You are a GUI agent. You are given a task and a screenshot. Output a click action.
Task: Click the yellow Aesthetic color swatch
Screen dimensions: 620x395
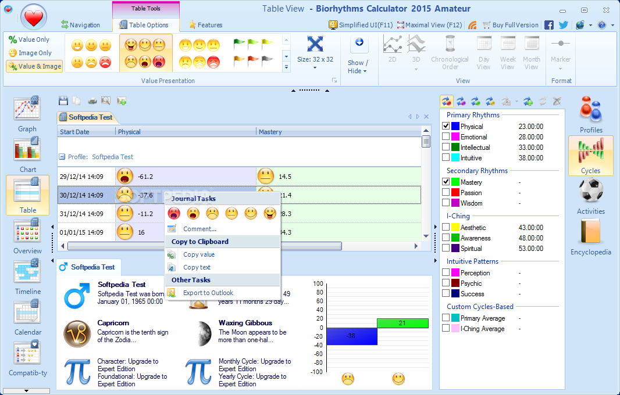(455, 227)
